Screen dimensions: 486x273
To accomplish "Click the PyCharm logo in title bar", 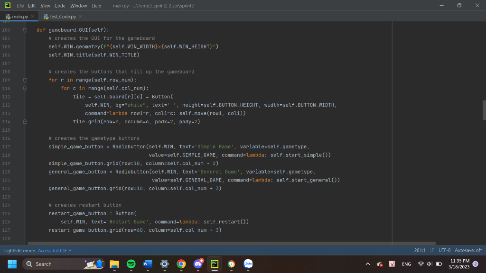I will point(8,5).
